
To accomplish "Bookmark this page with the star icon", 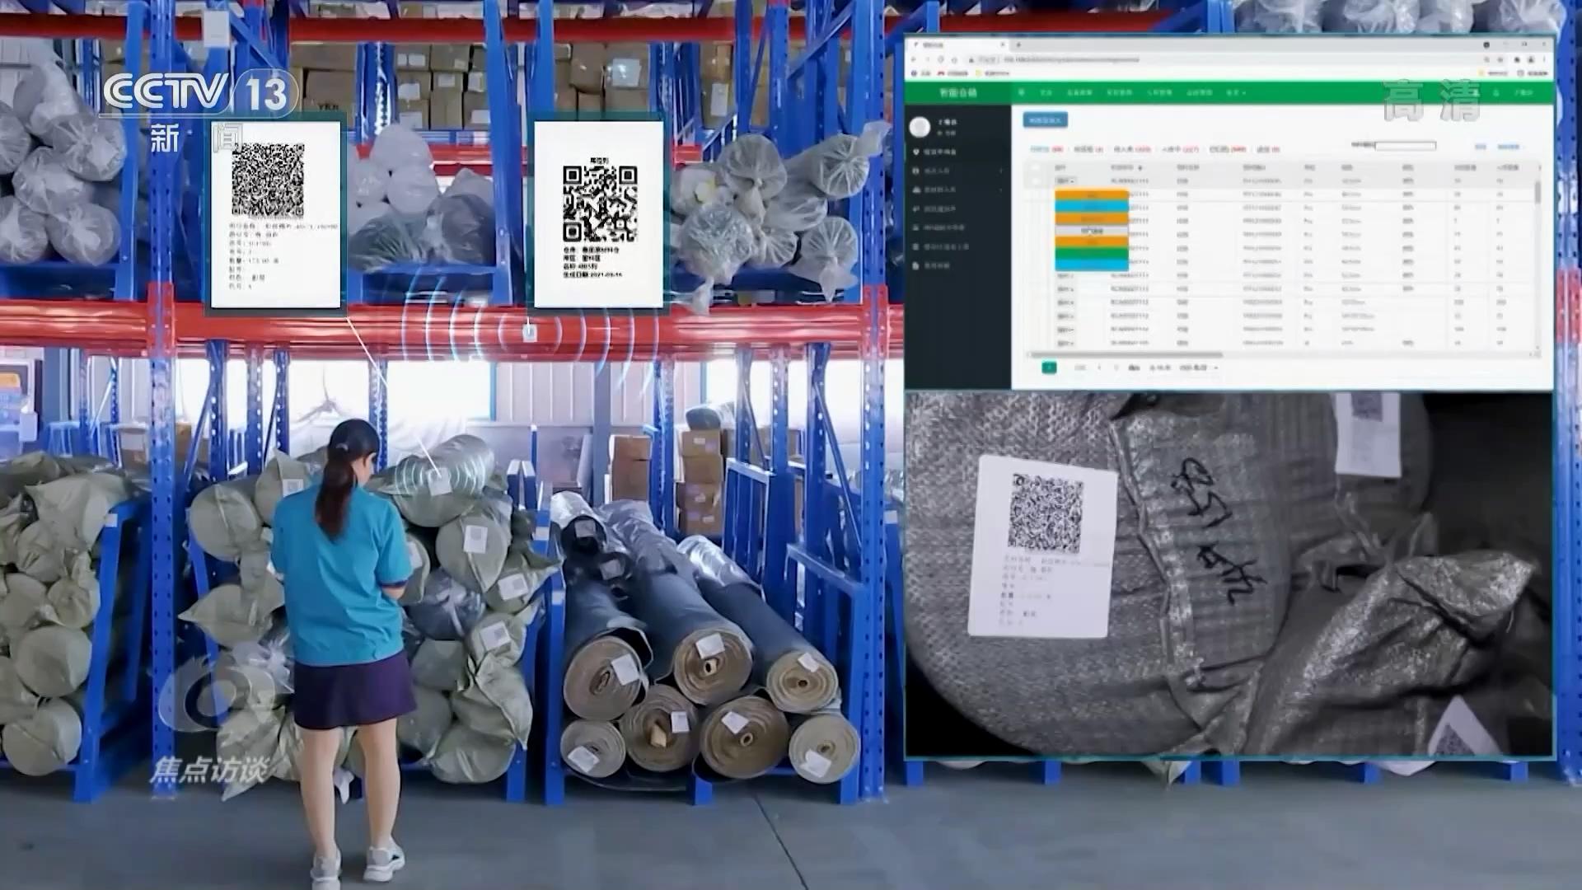I will pyautogui.click(x=1500, y=59).
